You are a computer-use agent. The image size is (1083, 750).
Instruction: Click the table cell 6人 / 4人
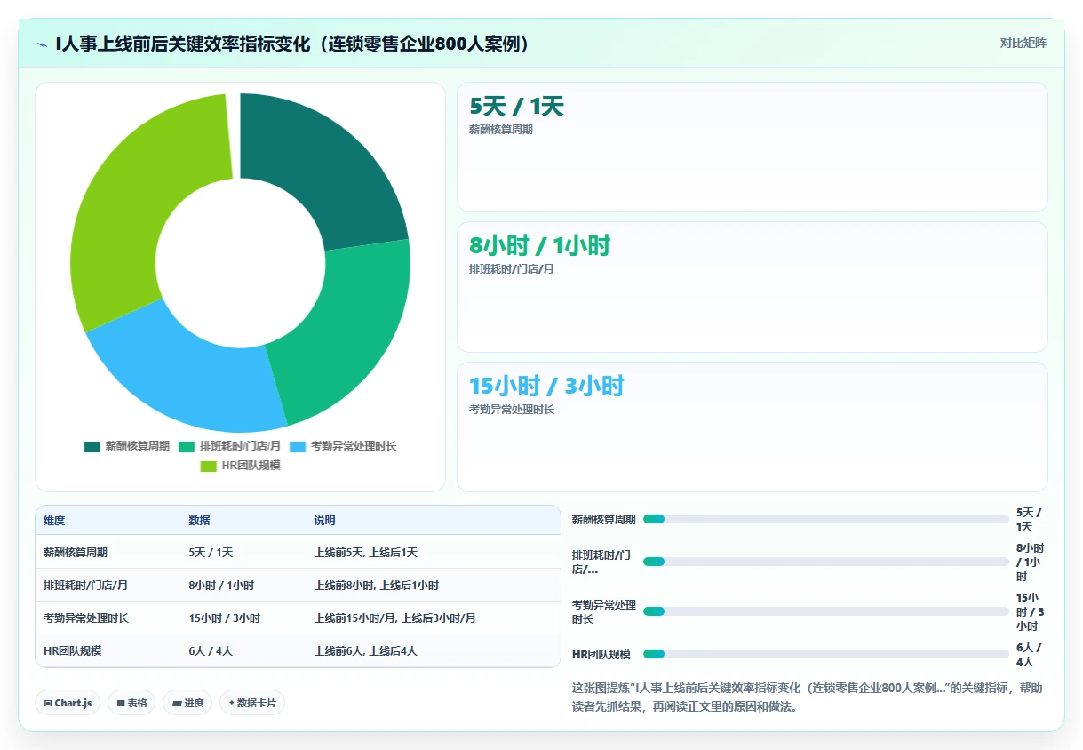coord(211,651)
